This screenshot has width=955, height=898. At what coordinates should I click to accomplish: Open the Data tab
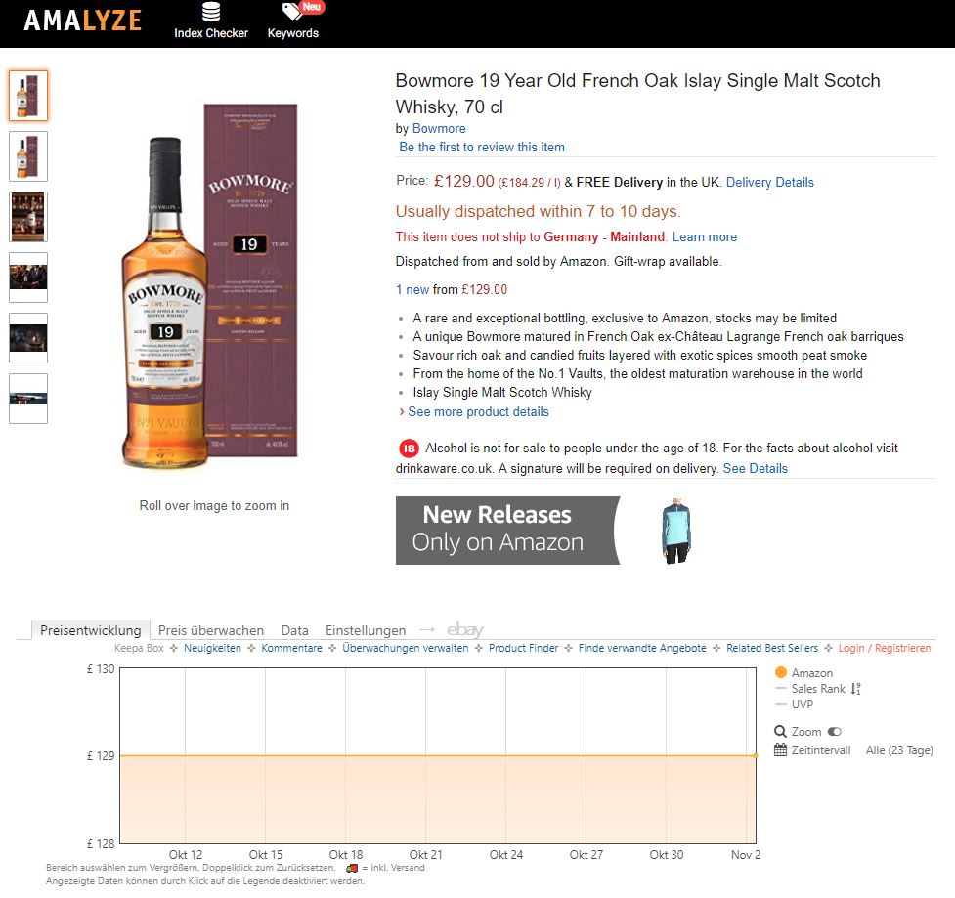[295, 630]
